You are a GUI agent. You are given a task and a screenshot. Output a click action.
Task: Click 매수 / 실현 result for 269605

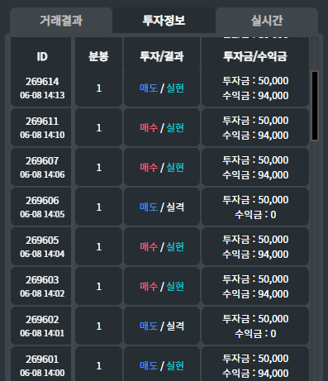pyautogui.click(x=162, y=247)
